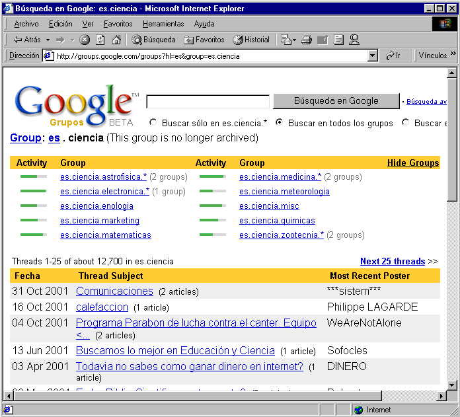The height and width of the screenshot is (417, 460).
Task: Select the third, partially cut-off Buscar radio
Action: 405,122
